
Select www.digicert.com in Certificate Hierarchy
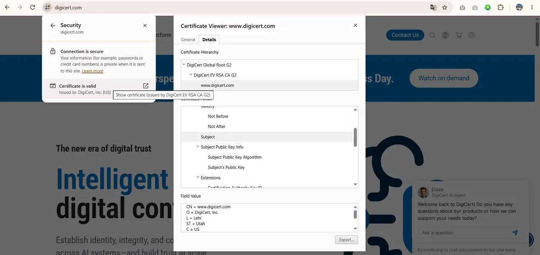(x=270, y=85)
